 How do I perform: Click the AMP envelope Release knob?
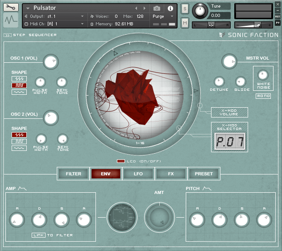[x=84, y=220]
